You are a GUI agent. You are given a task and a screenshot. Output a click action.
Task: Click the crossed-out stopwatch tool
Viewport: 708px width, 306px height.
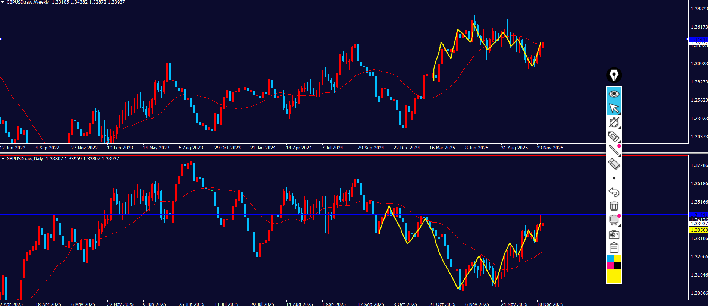tap(614, 122)
